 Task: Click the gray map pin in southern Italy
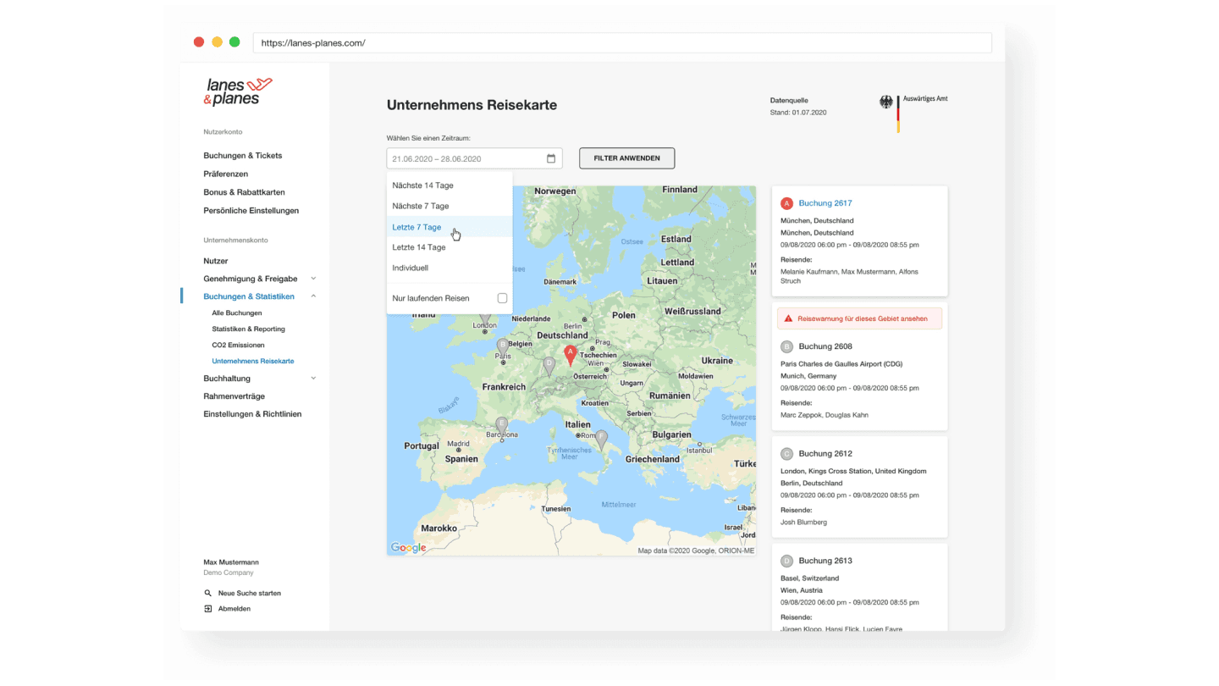(601, 439)
